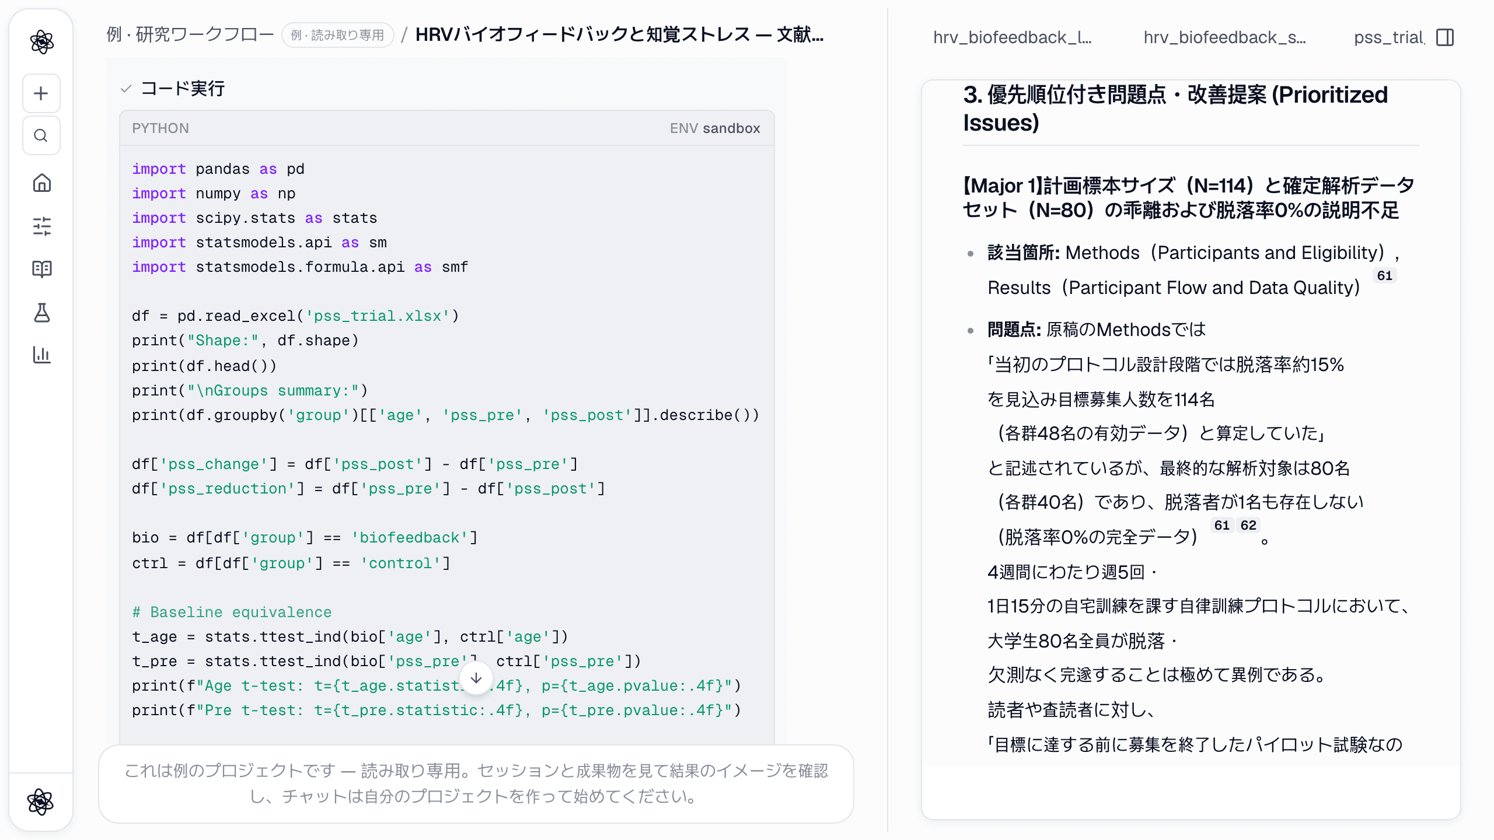Click the PYTHON code block label

click(160, 128)
